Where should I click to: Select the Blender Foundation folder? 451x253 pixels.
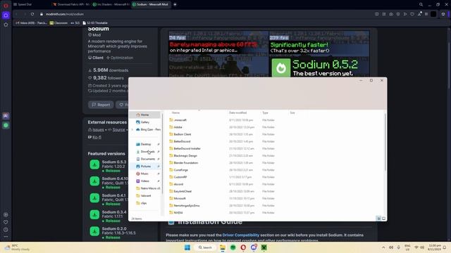186,162
